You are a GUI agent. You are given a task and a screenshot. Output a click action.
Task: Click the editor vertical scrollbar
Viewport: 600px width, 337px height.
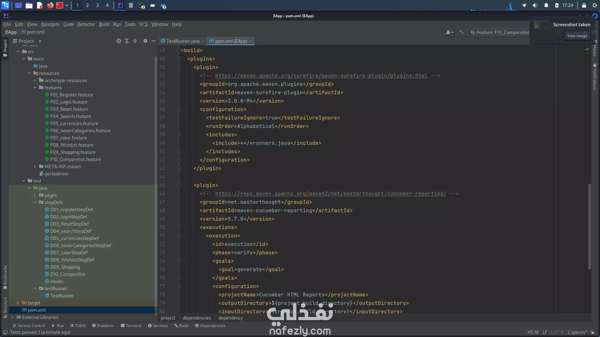tap(589, 226)
